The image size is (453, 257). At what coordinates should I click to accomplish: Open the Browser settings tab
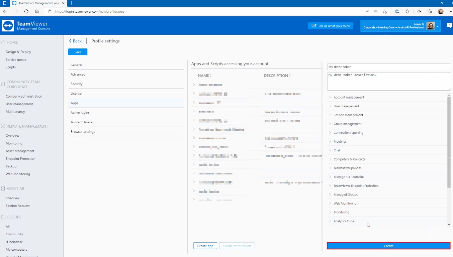(126, 132)
